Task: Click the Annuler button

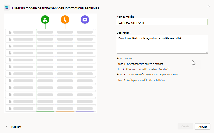Action: coord(203,126)
